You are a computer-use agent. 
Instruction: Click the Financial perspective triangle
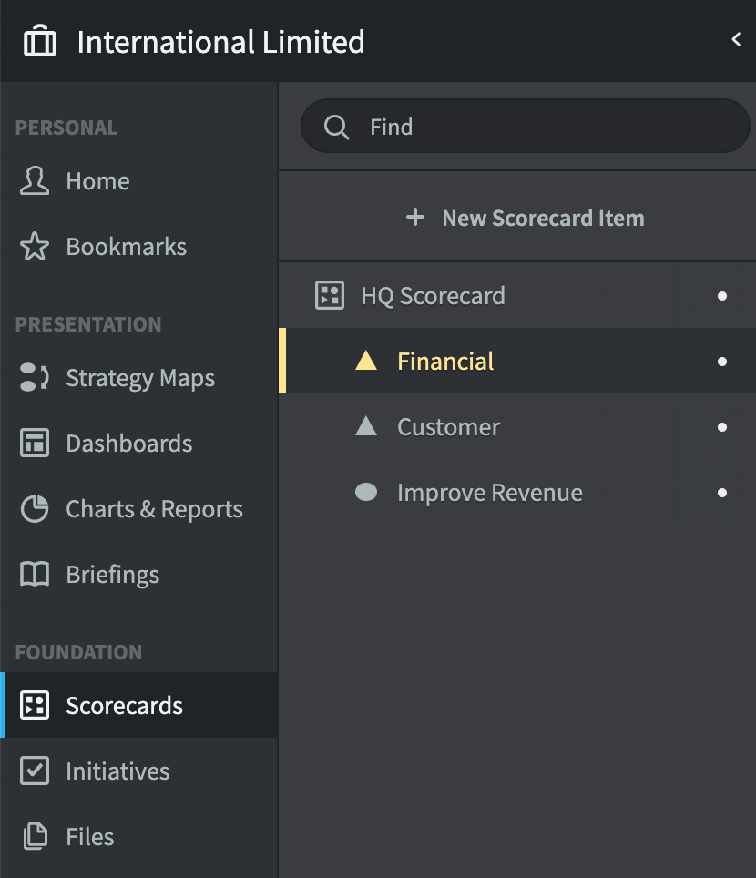click(x=366, y=361)
